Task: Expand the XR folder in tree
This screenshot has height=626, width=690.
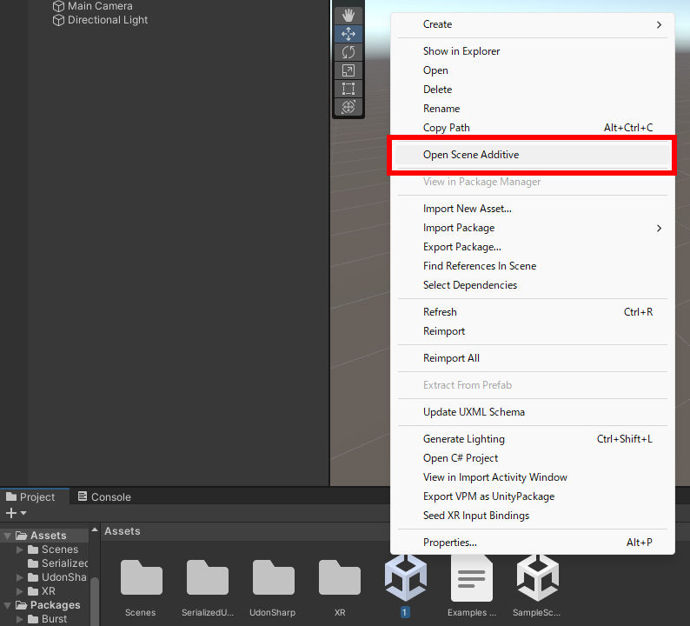Action: [19, 591]
